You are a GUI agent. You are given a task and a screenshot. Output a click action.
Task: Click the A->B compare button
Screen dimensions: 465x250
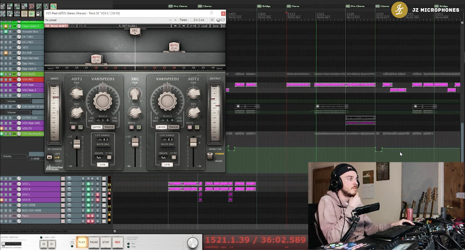click(193, 26)
